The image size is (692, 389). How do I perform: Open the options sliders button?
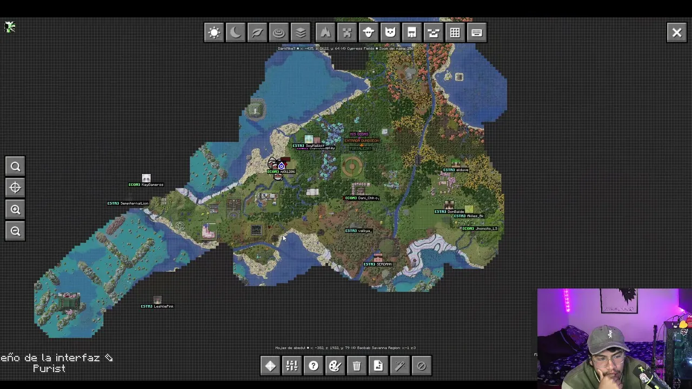coord(292,366)
